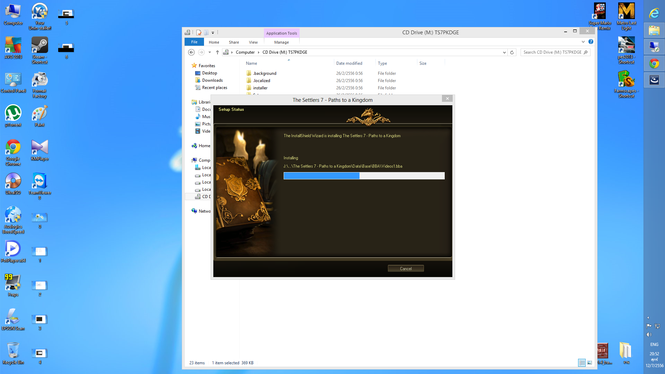Open recent locations dropdown arrow

point(210,52)
